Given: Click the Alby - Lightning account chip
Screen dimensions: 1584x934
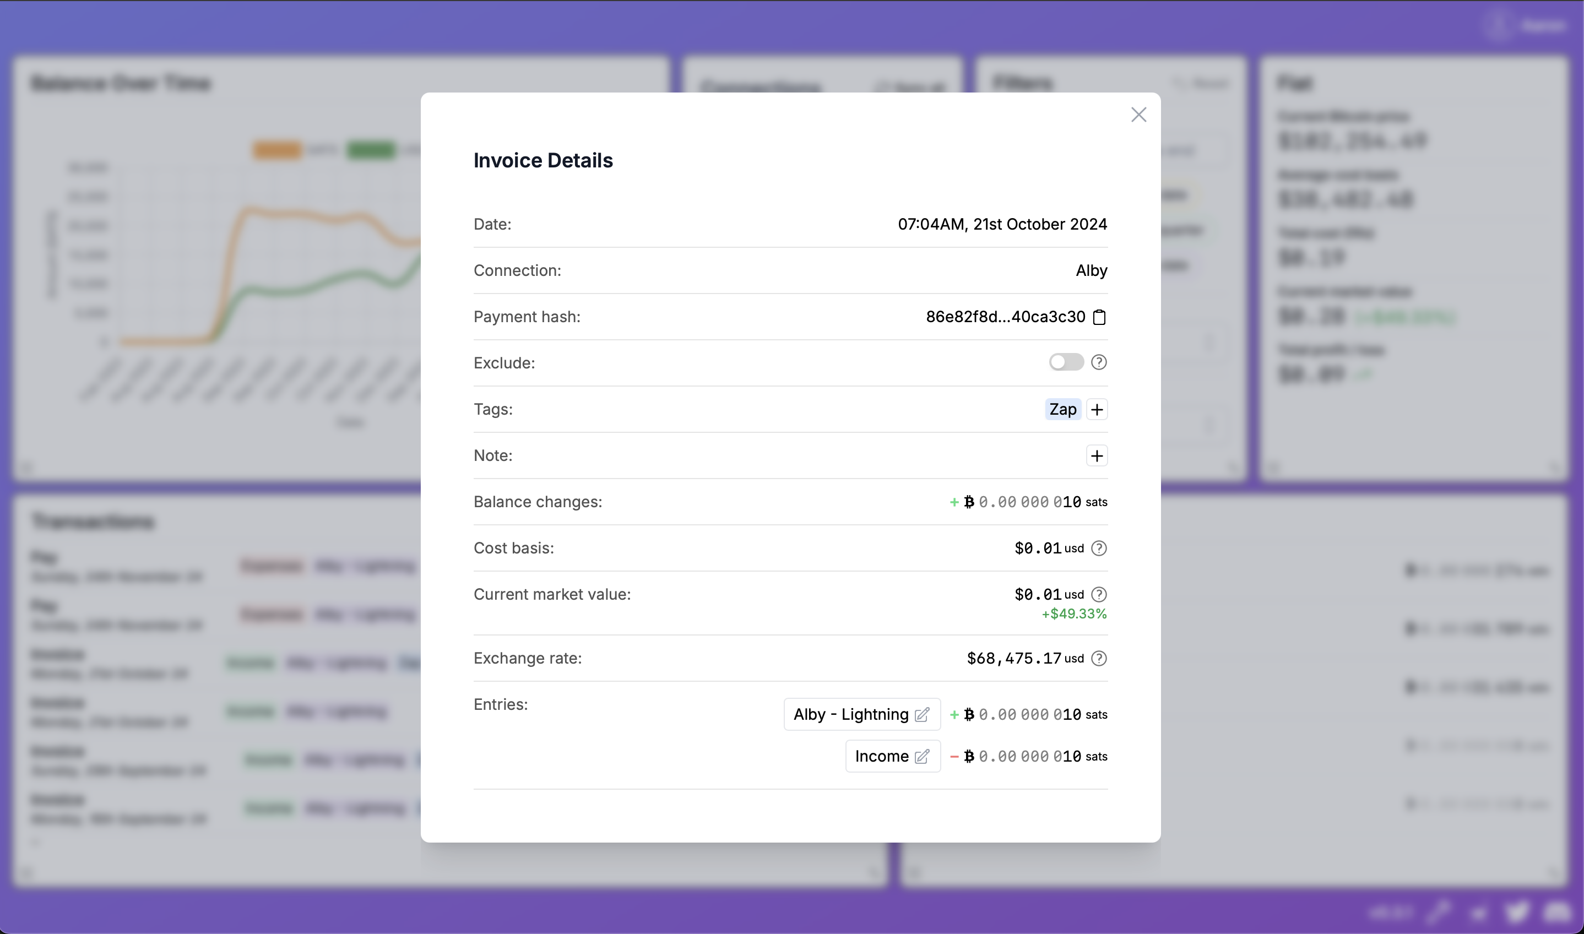Looking at the screenshot, I should [850, 714].
